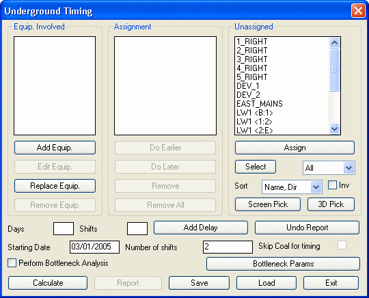This screenshot has width=369, height=298.
Task: Click the Add Equip. button
Action: (55, 148)
